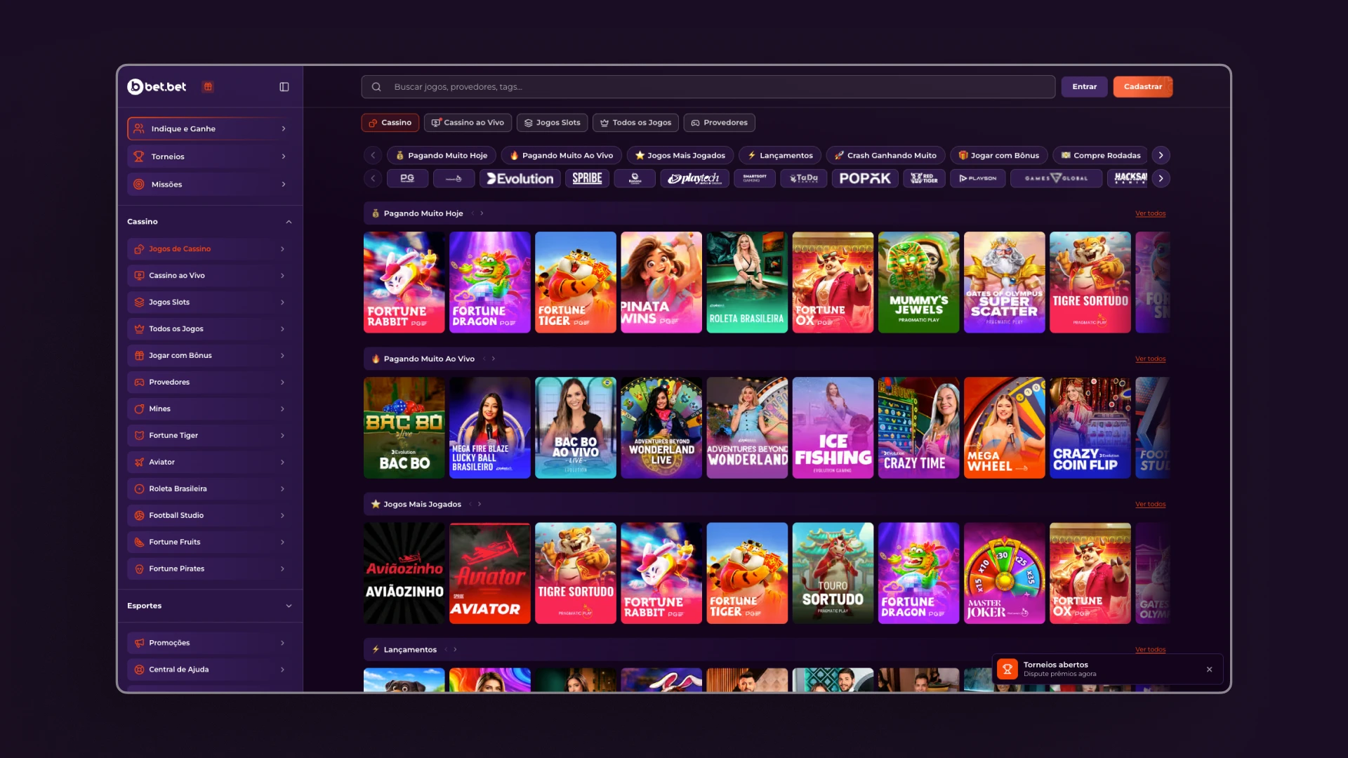Click Ver todos for Pagando Muito Ao Vivo
Viewport: 1348px width, 758px height.
click(1150, 359)
